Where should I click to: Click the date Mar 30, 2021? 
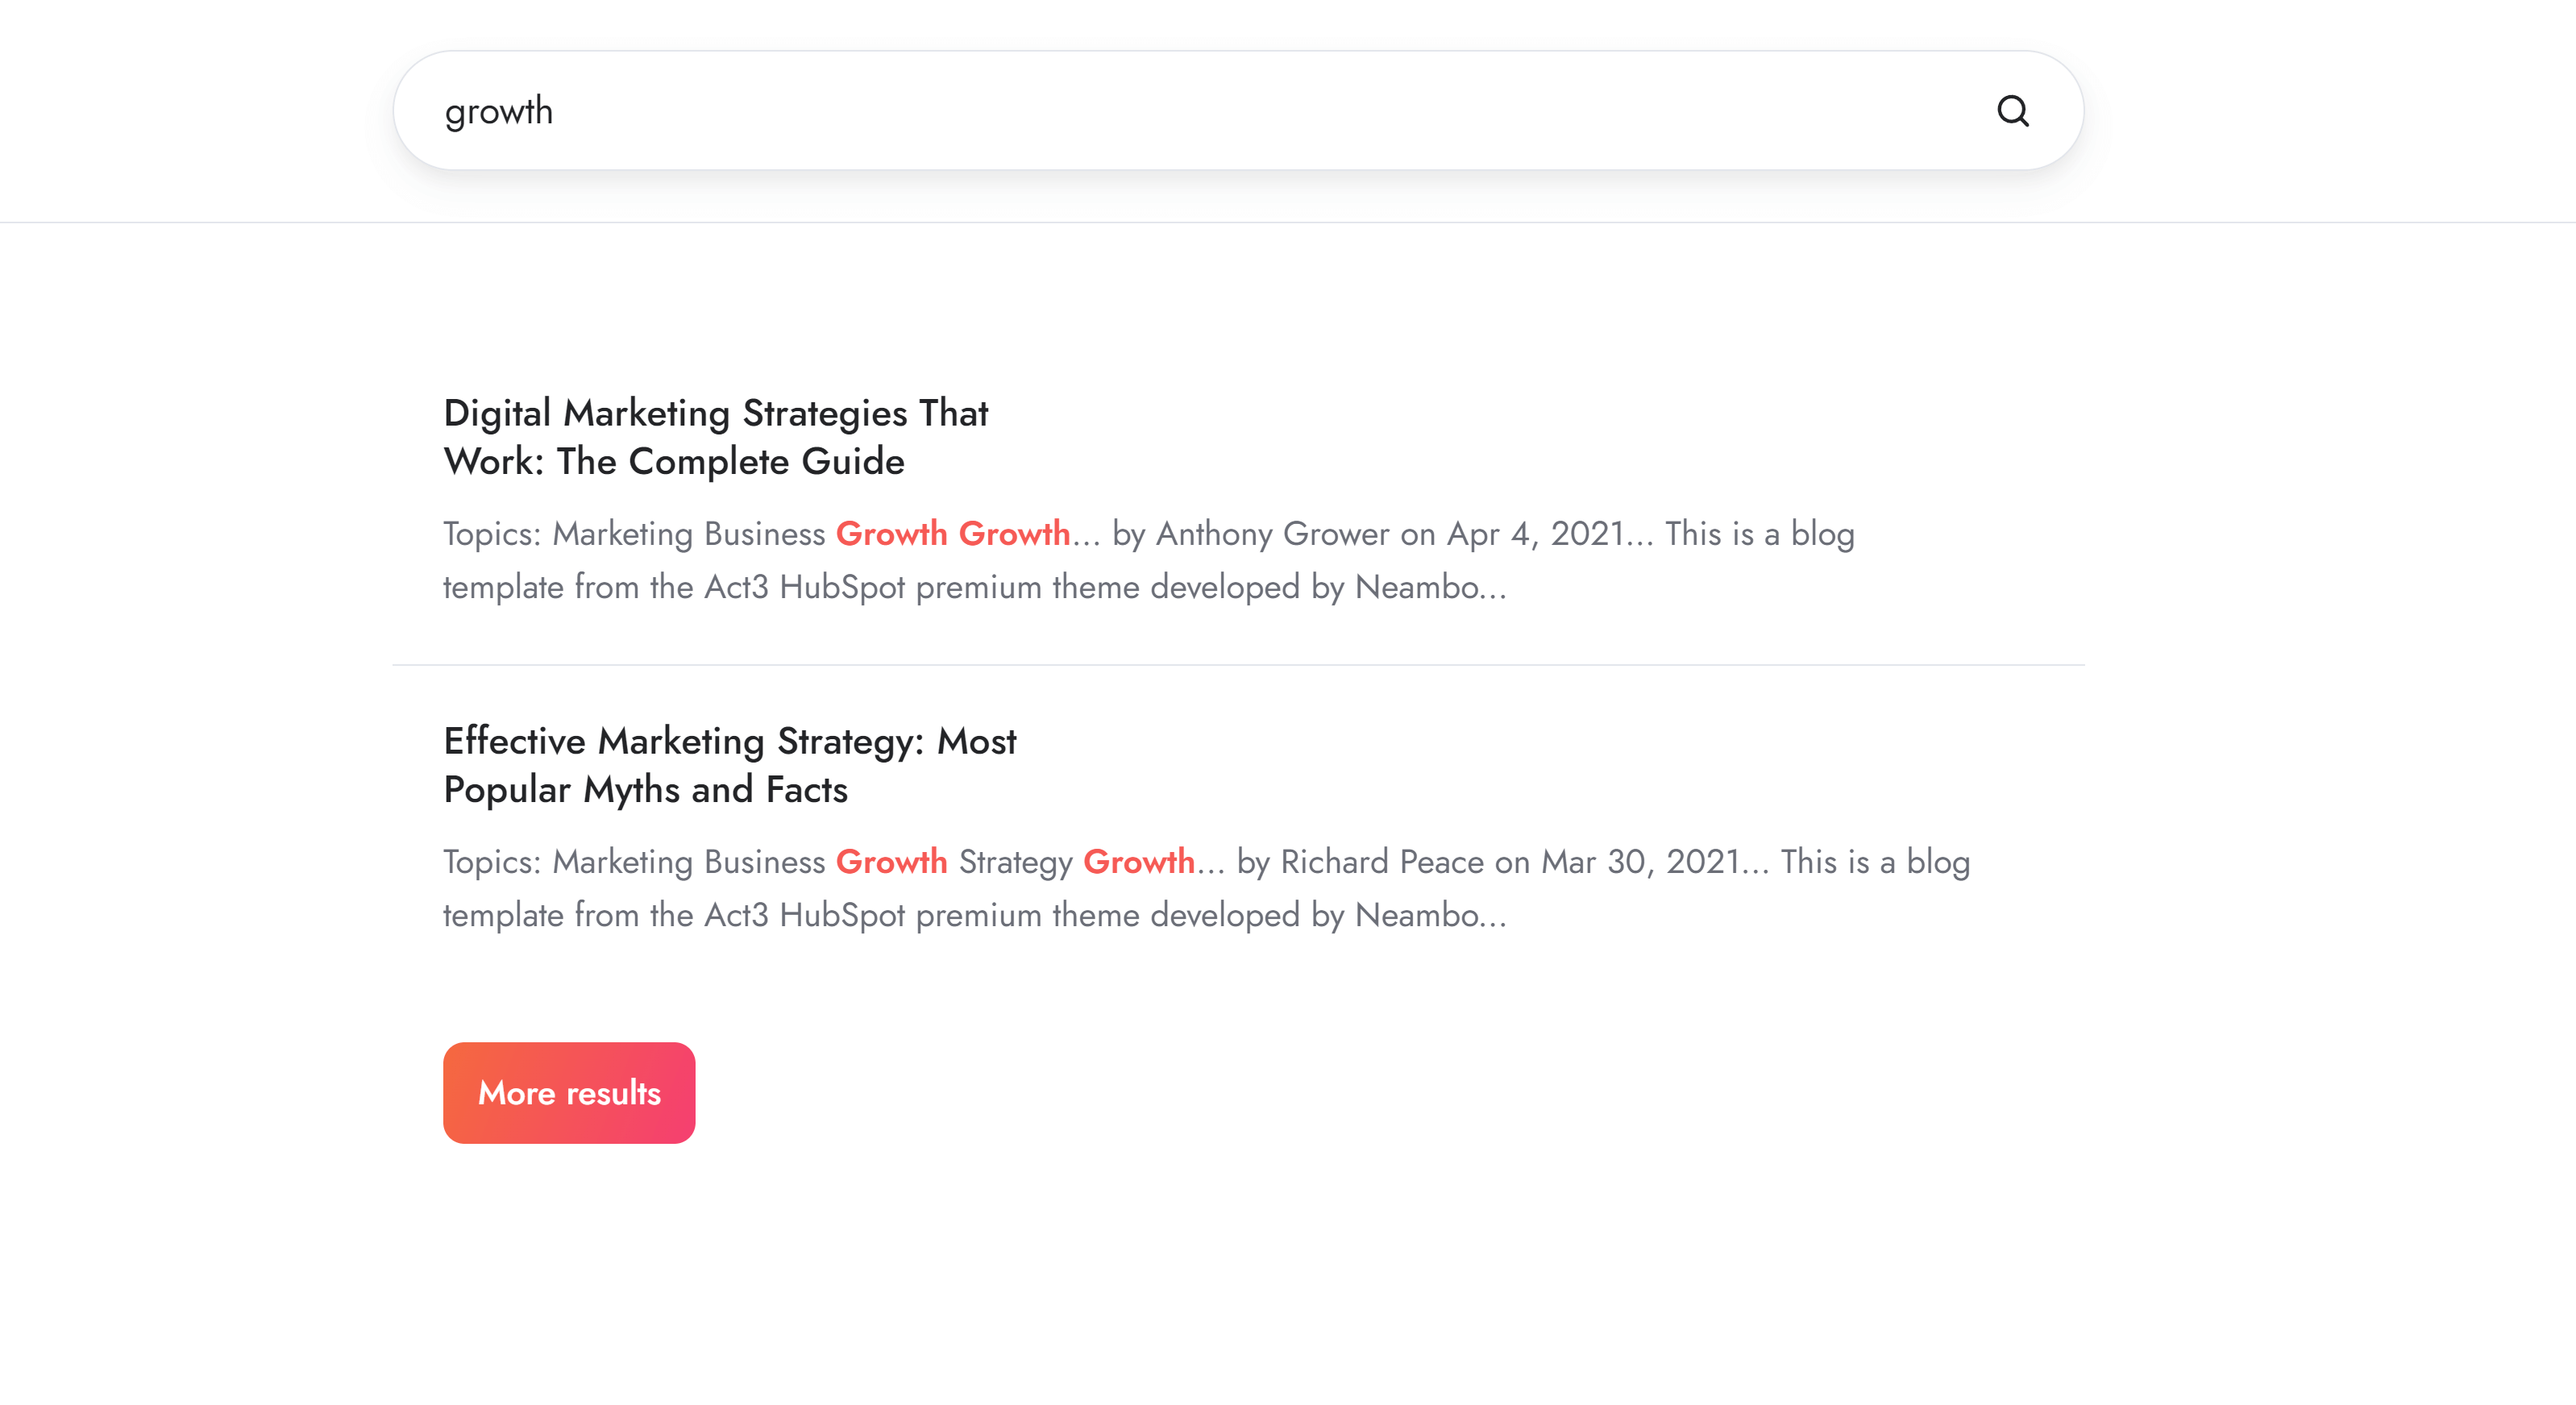click(1641, 862)
